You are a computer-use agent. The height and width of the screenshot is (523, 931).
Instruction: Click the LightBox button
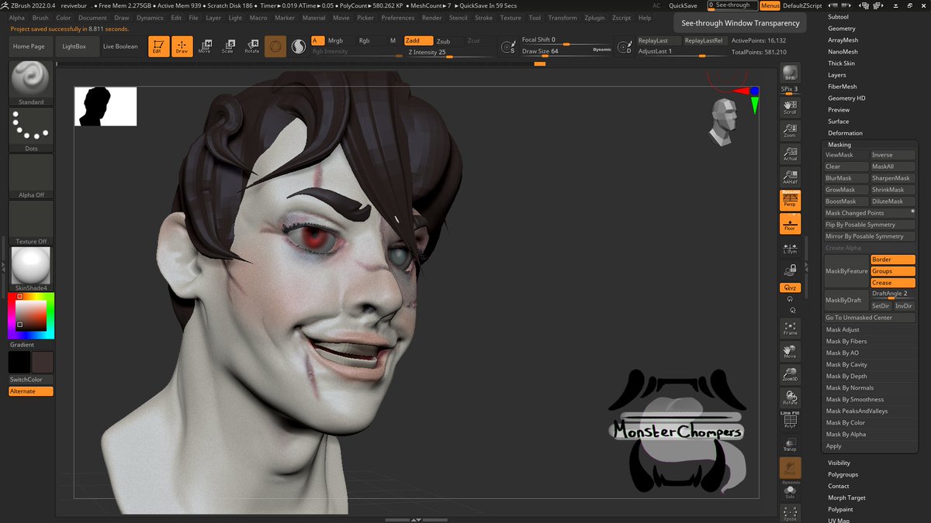point(74,46)
